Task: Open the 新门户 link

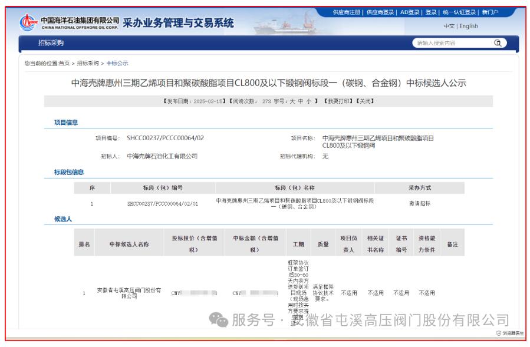Action: pyautogui.click(x=490, y=12)
